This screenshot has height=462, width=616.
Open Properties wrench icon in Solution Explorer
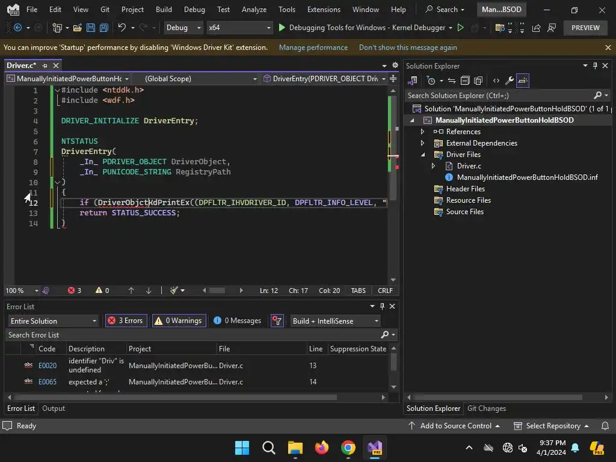509,81
